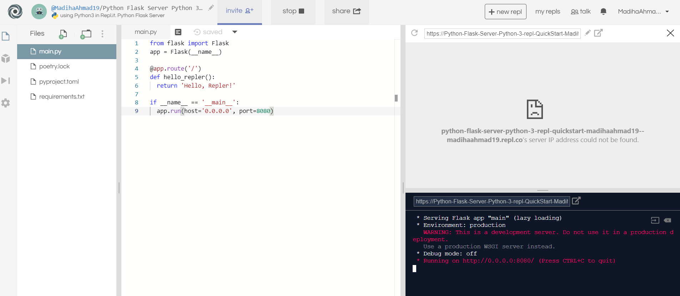The height and width of the screenshot is (296, 680).
Task: Show the Files sidebar panel
Action: click(x=6, y=36)
